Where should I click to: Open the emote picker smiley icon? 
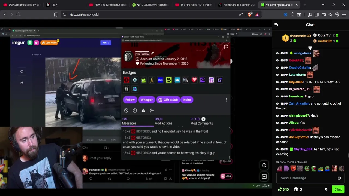(339, 178)
